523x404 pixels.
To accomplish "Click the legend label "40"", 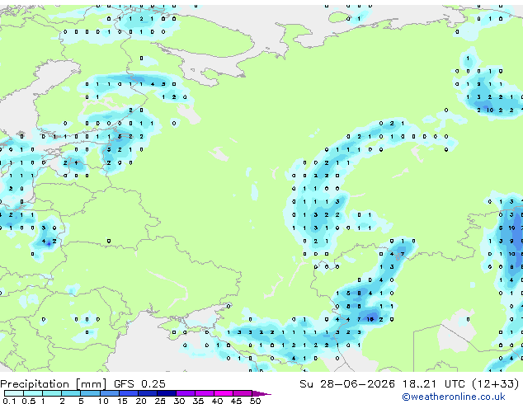I will click(217, 401).
